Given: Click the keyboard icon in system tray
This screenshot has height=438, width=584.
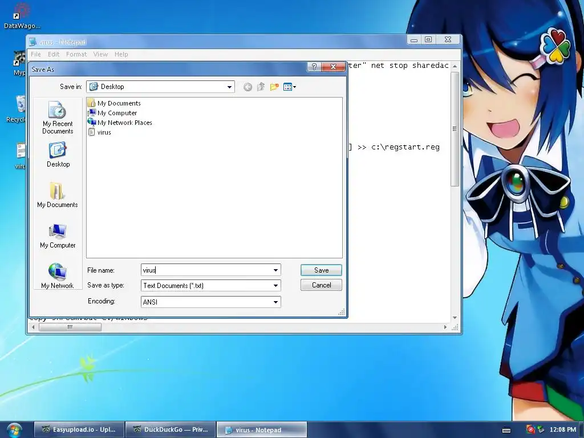Looking at the screenshot, I should coord(506,430).
